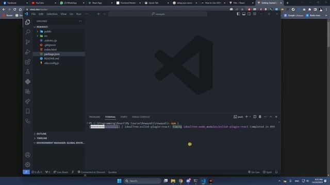Open the Testing flask view

coord(27,71)
